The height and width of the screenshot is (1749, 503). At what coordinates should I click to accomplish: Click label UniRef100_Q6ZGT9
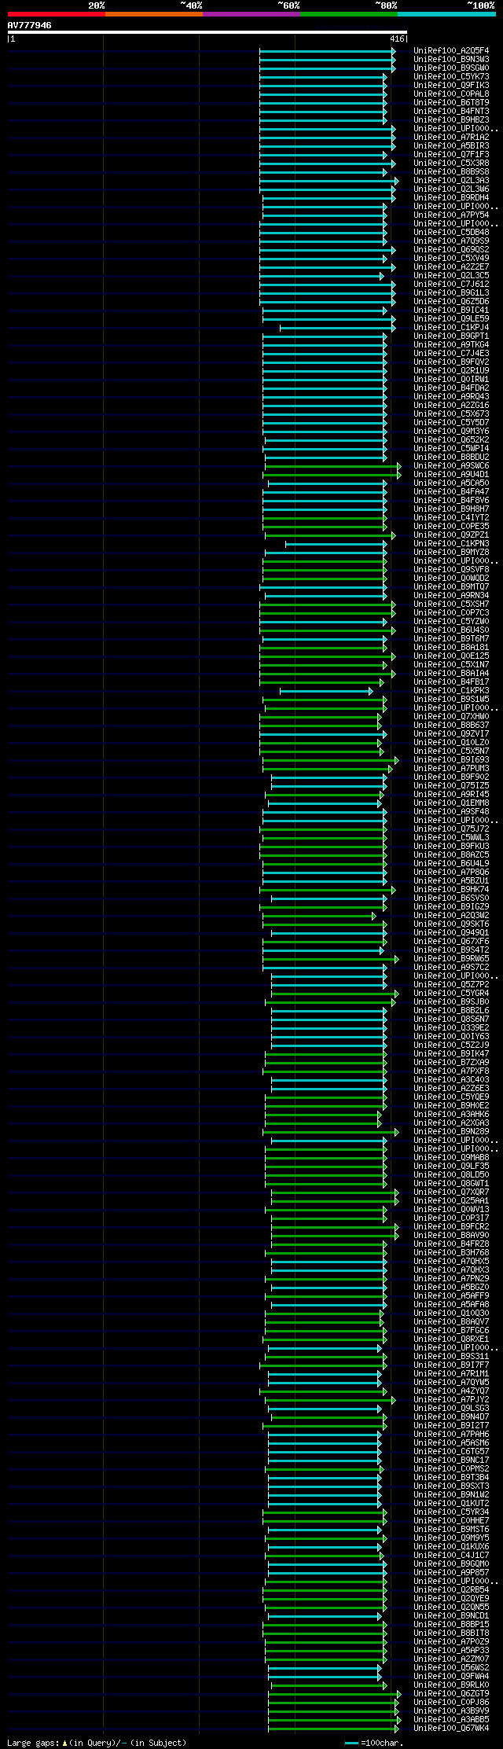tap(451, 1694)
